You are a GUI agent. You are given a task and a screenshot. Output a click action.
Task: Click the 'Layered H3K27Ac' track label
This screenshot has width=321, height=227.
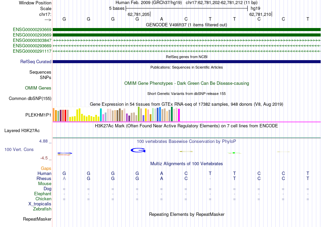(22, 131)
